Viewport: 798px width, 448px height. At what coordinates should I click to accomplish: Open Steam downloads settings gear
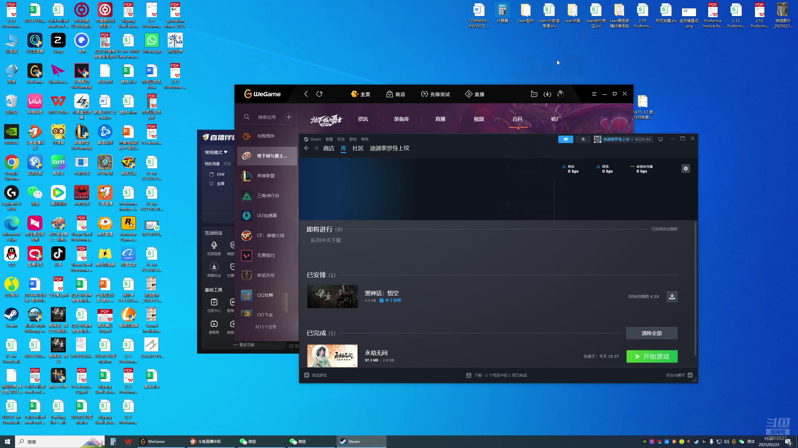[x=685, y=169]
